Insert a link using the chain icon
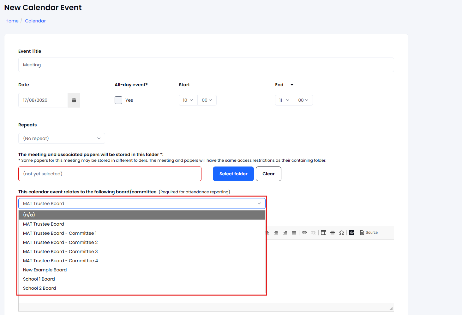The width and height of the screenshot is (462, 315). click(x=304, y=233)
